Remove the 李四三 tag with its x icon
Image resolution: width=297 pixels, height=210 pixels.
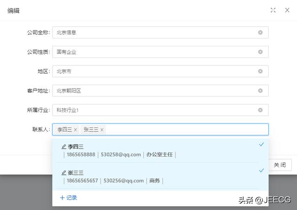76,130
